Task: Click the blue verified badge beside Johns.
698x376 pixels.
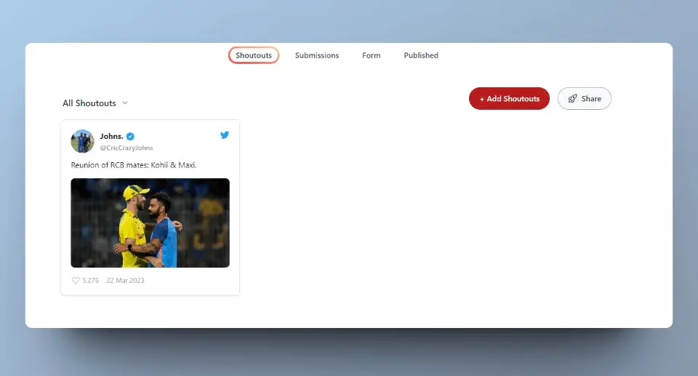Action: pos(130,136)
